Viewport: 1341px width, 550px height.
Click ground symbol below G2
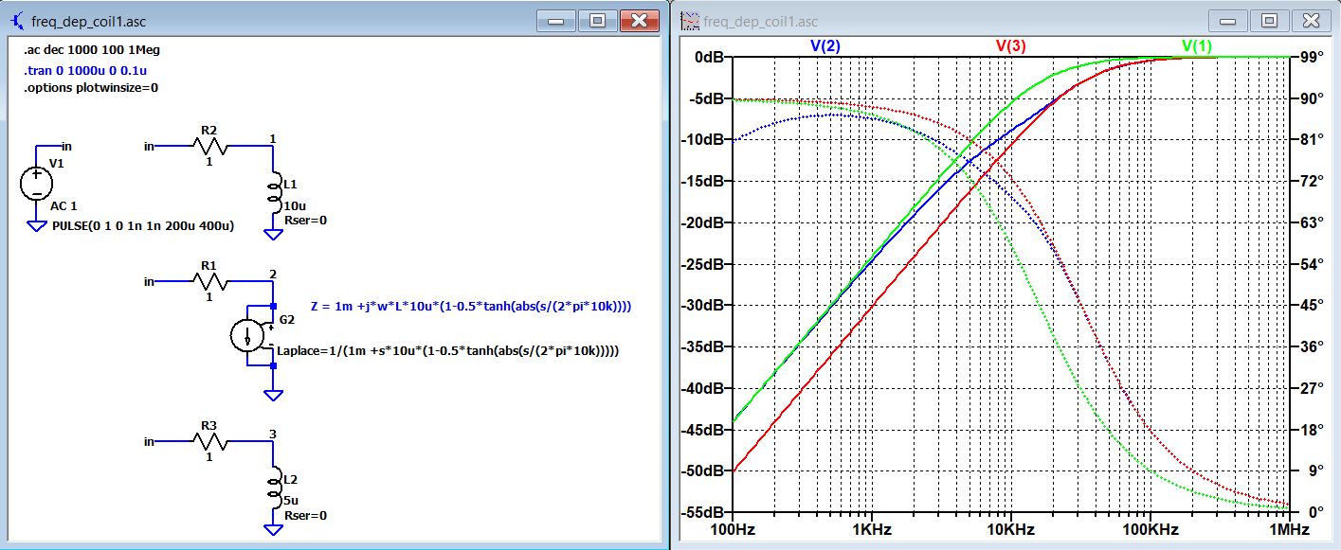pos(275,395)
